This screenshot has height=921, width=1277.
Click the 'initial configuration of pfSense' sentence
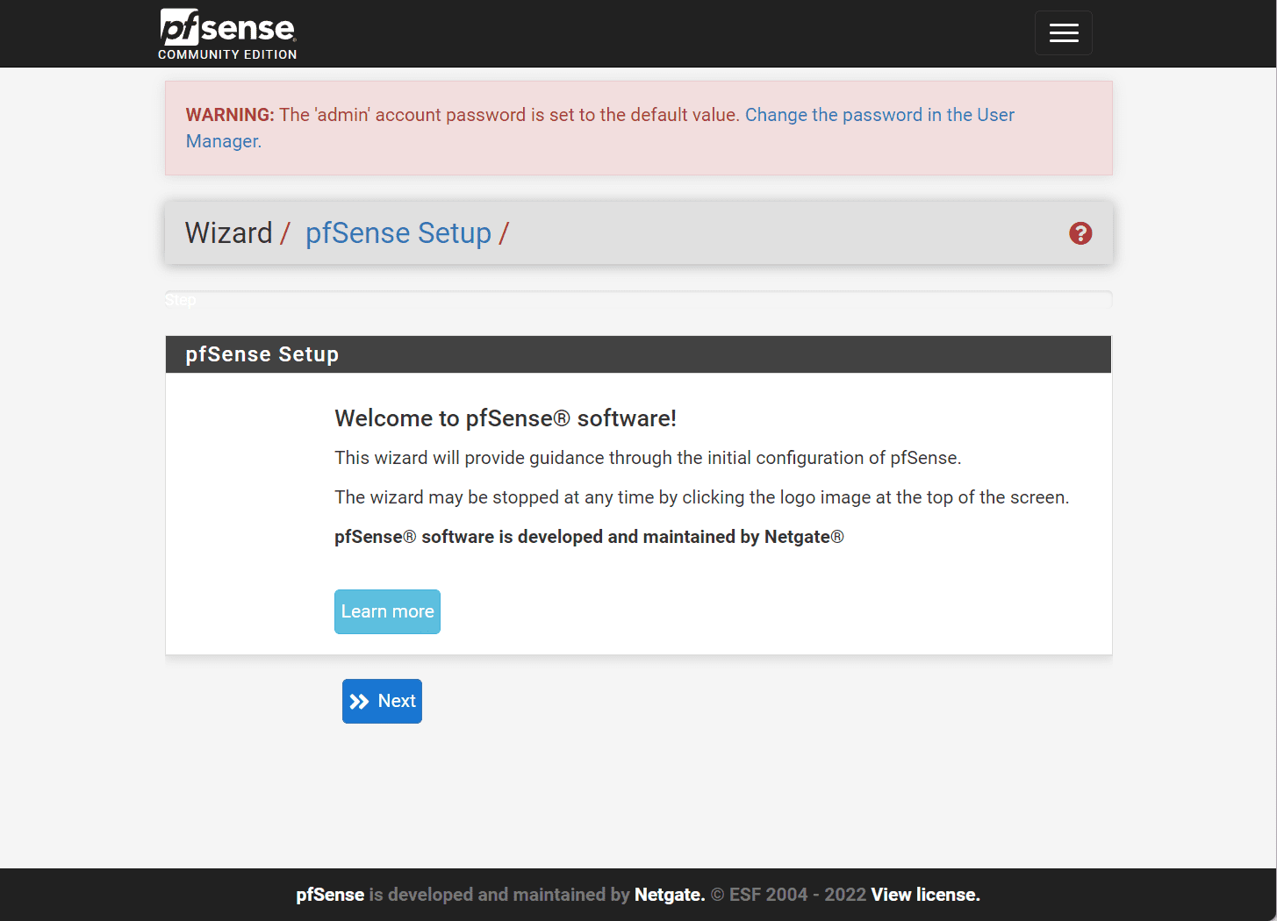coord(648,458)
